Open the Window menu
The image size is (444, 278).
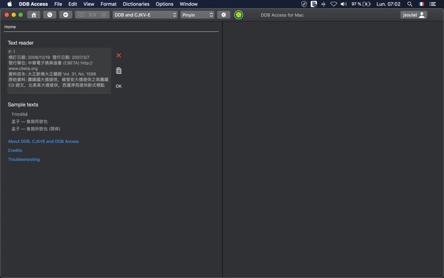[189, 4]
